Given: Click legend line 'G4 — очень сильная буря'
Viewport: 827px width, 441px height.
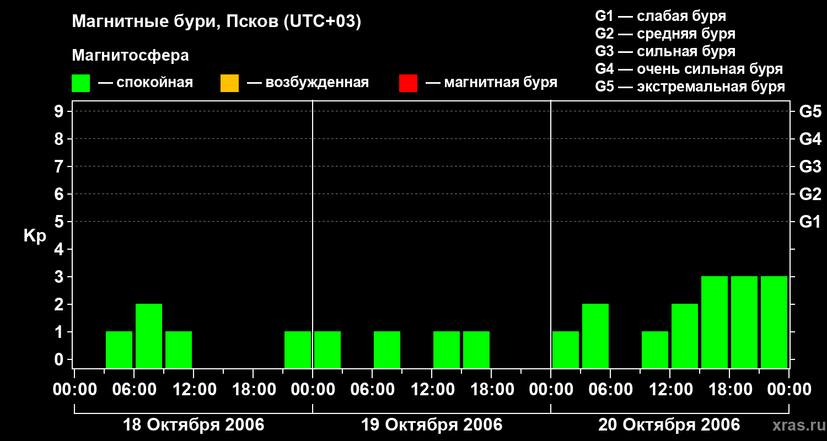Looking at the screenshot, I should pos(689,69).
